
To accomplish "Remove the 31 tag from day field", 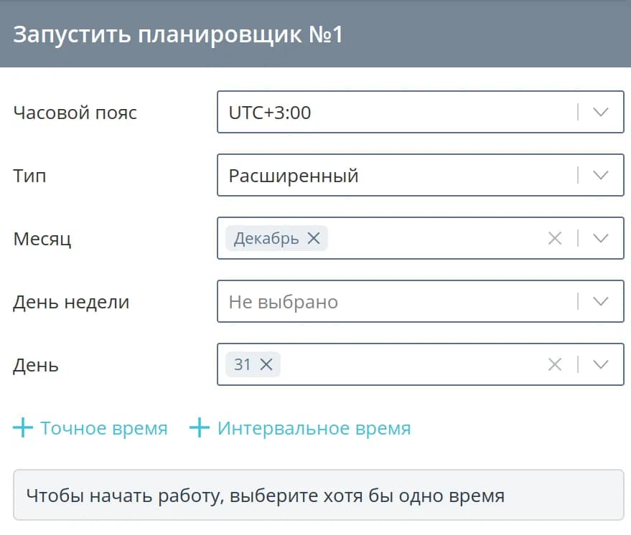I will [x=266, y=364].
